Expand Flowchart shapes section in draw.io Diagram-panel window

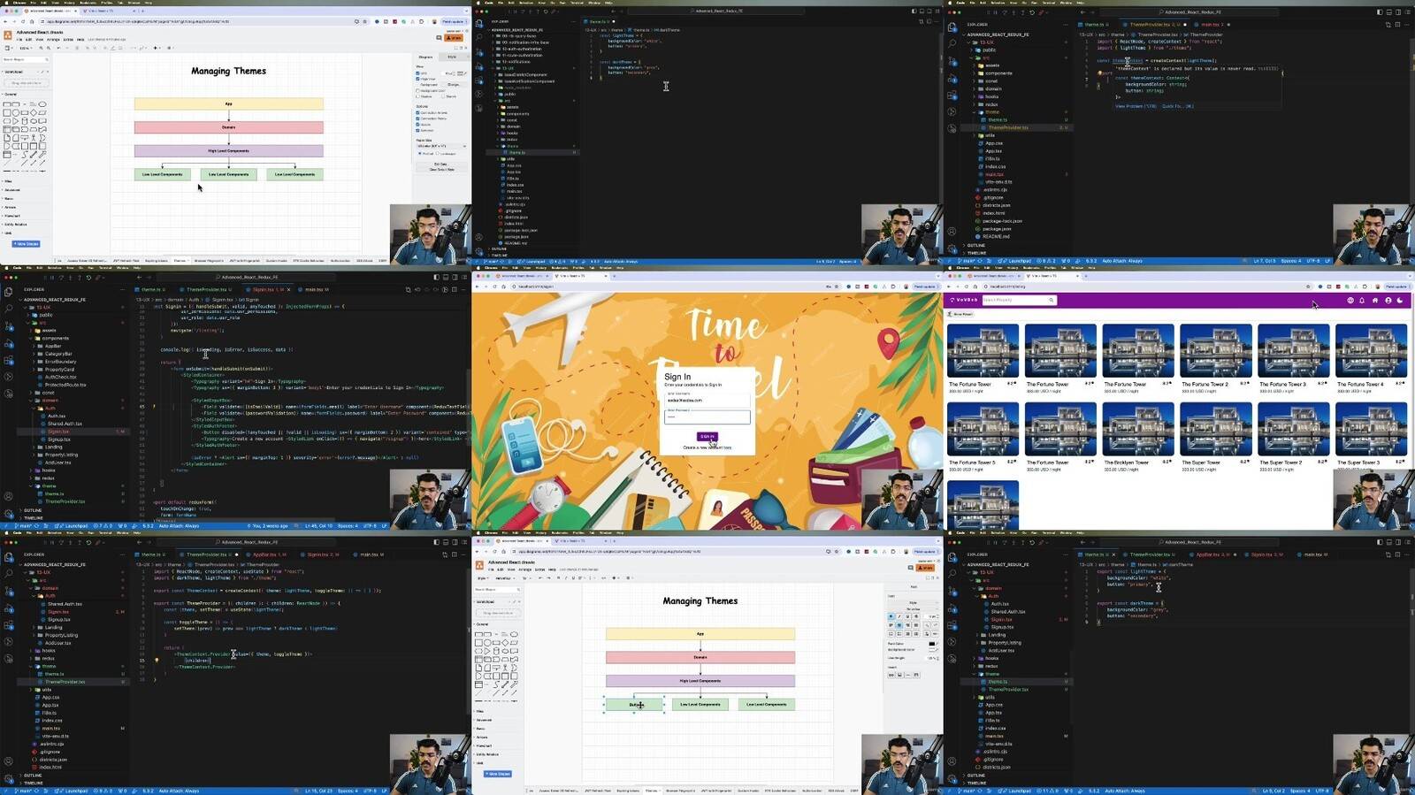coord(11,216)
